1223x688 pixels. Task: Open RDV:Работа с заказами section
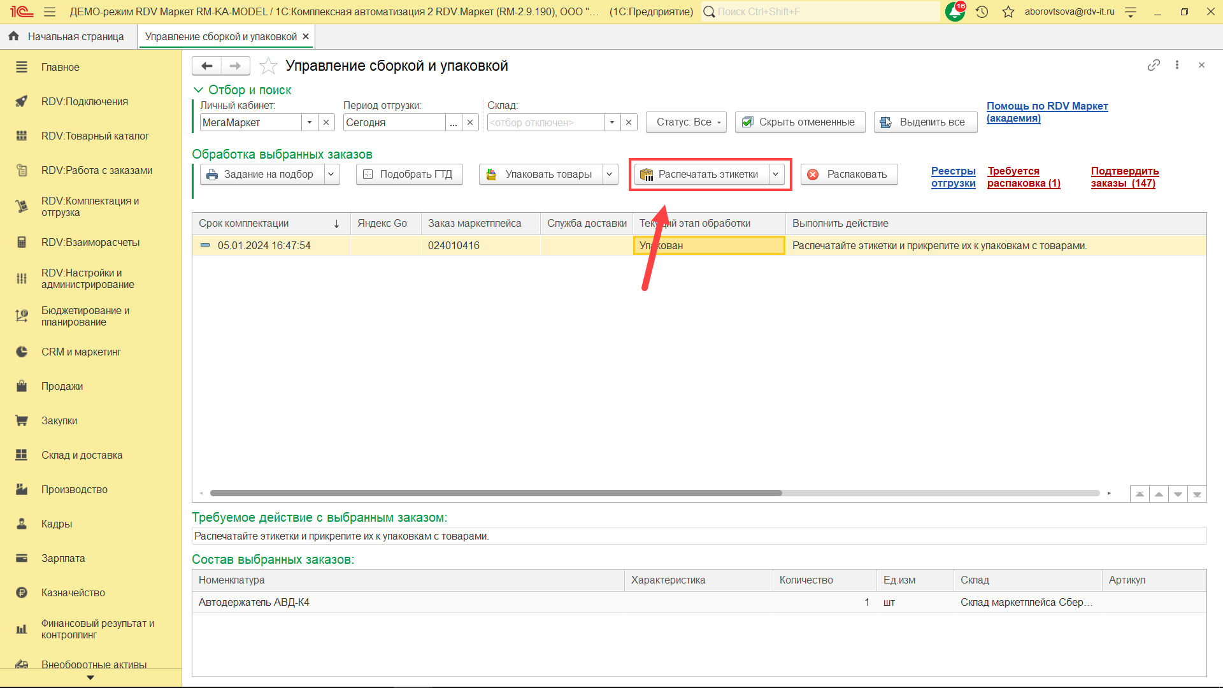click(x=97, y=170)
